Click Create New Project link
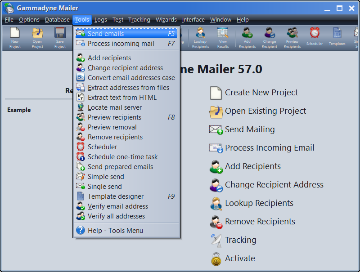 261,93
